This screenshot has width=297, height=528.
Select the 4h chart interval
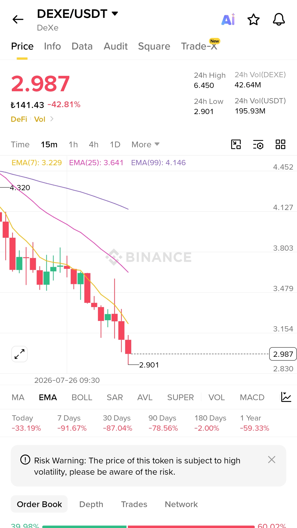pyautogui.click(x=94, y=145)
